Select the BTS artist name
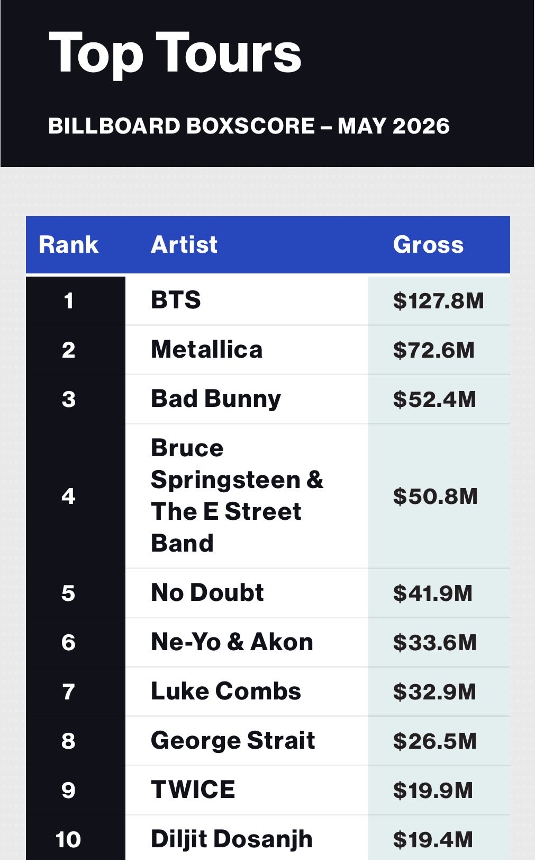 coord(176,300)
